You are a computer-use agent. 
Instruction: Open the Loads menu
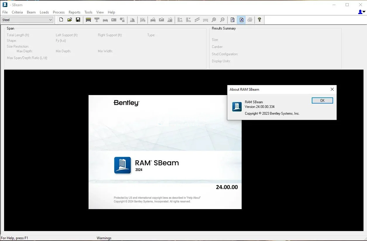pyautogui.click(x=44, y=12)
